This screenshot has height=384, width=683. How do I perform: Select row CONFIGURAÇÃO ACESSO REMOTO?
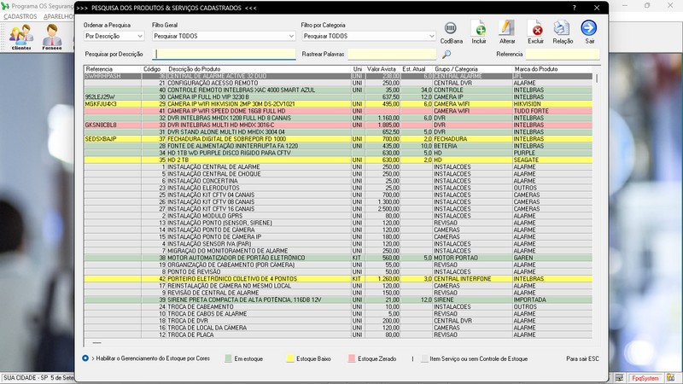338,83
